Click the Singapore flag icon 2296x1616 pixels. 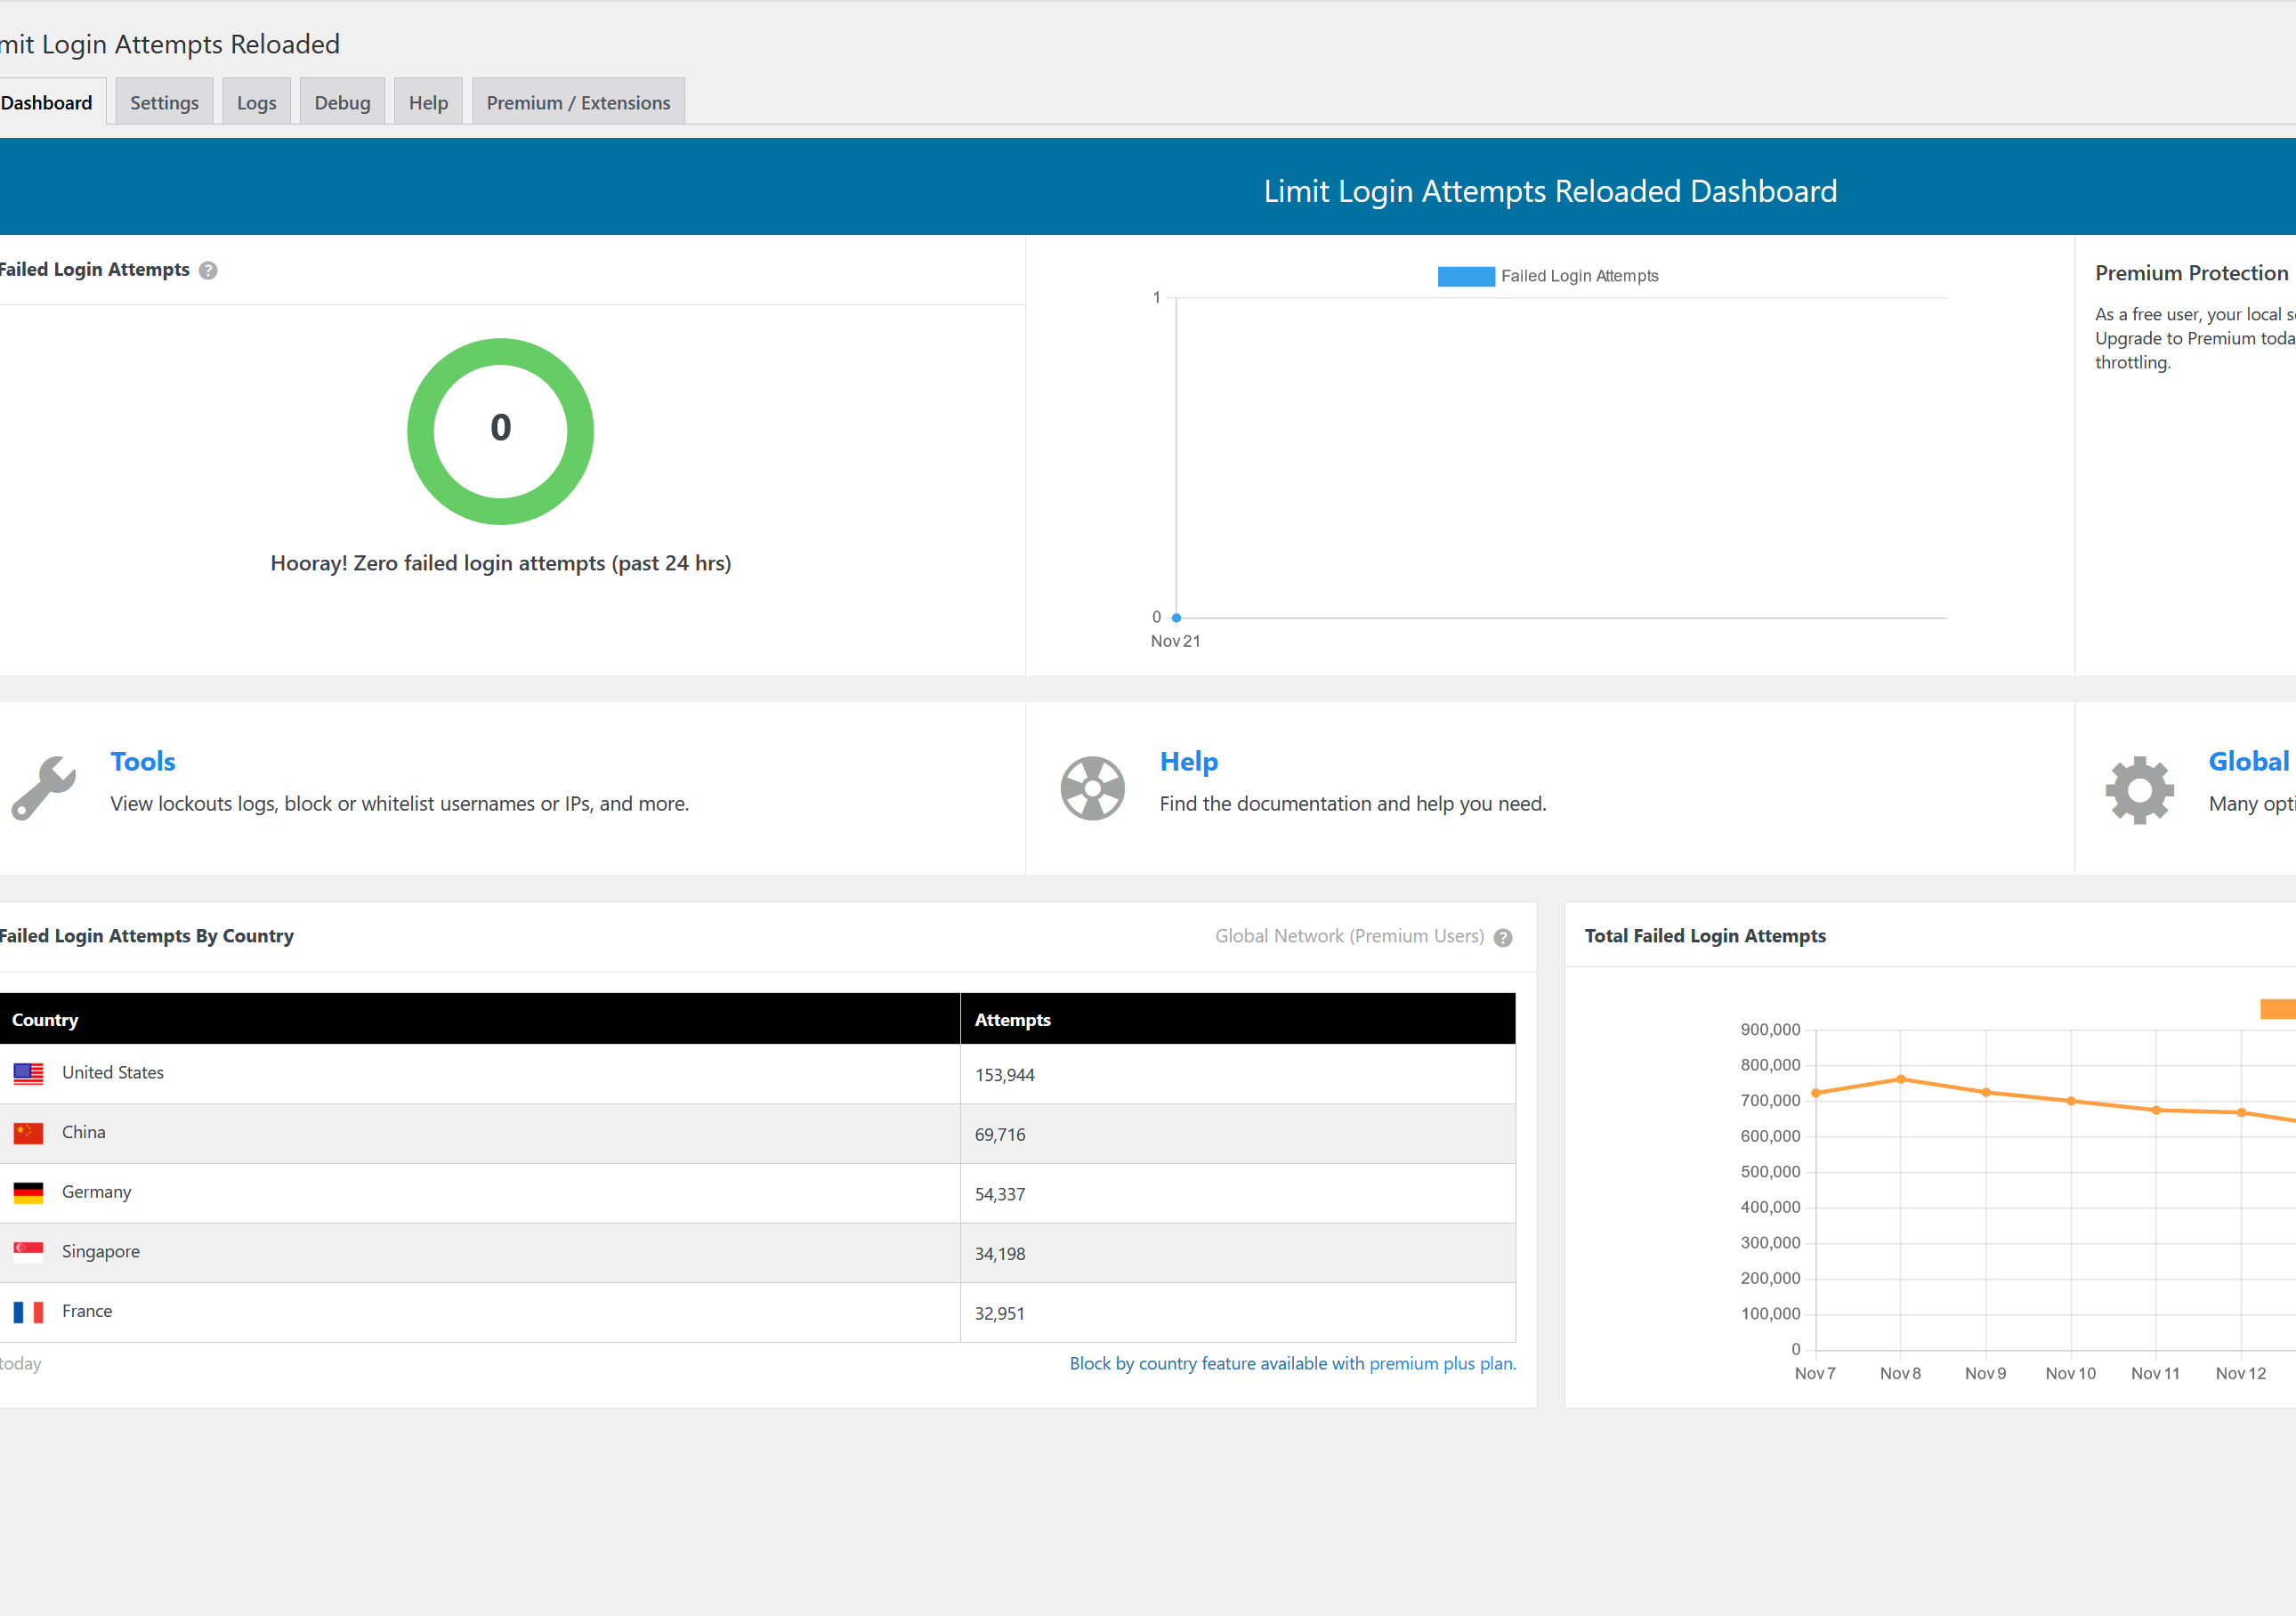click(28, 1252)
